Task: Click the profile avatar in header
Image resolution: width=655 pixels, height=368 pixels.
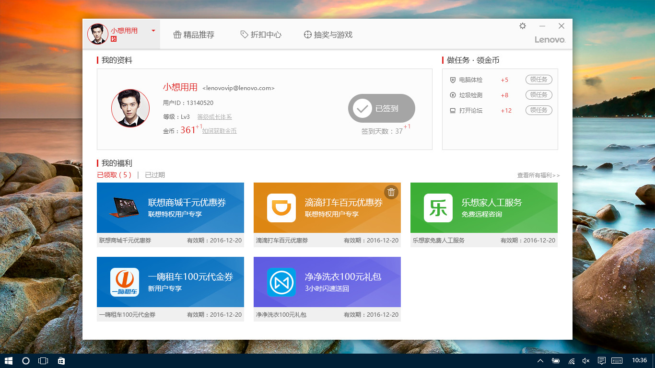Action: click(x=97, y=34)
